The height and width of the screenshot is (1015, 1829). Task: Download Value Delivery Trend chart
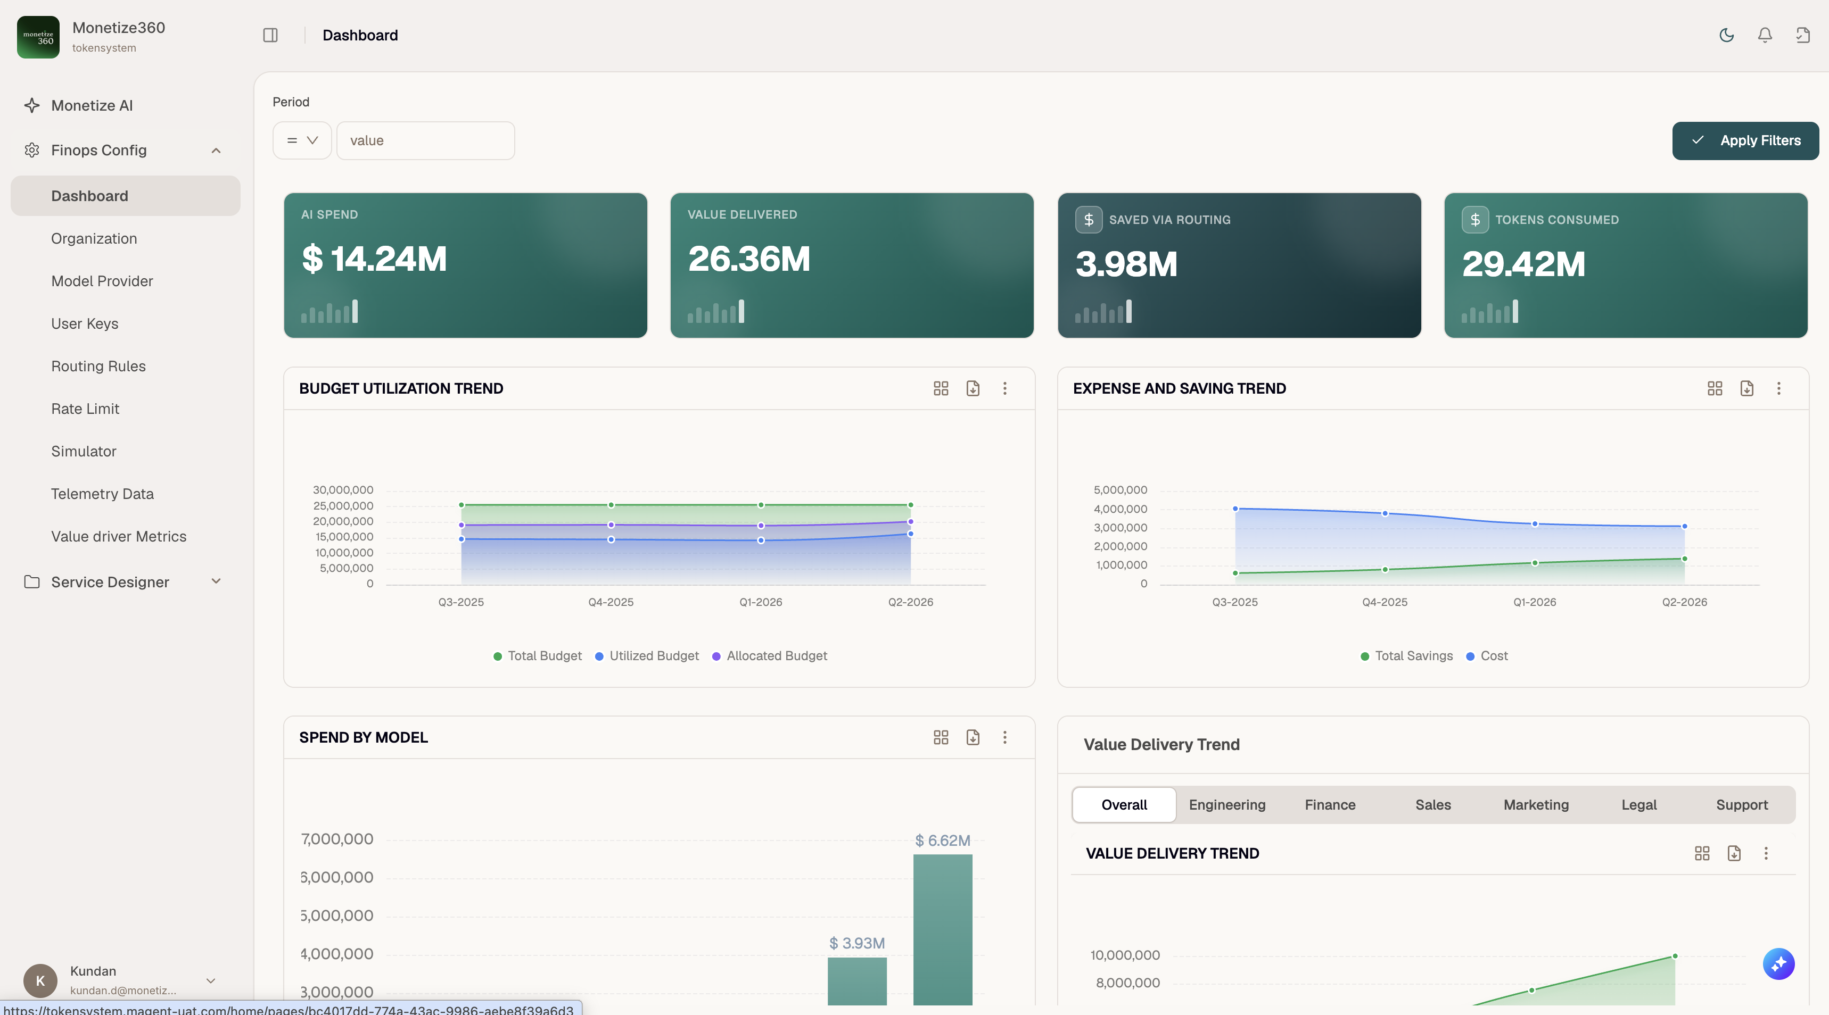(x=1734, y=853)
